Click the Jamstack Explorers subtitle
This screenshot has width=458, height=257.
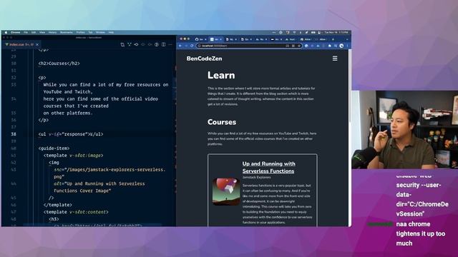(x=256, y=177)
